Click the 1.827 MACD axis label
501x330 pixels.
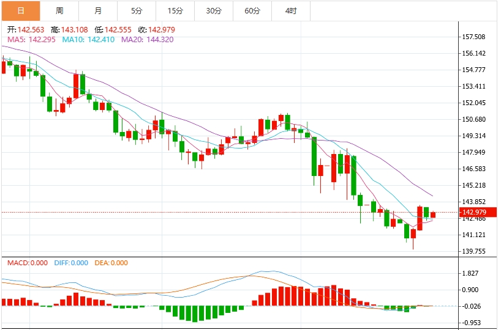(x=470, y=273)
